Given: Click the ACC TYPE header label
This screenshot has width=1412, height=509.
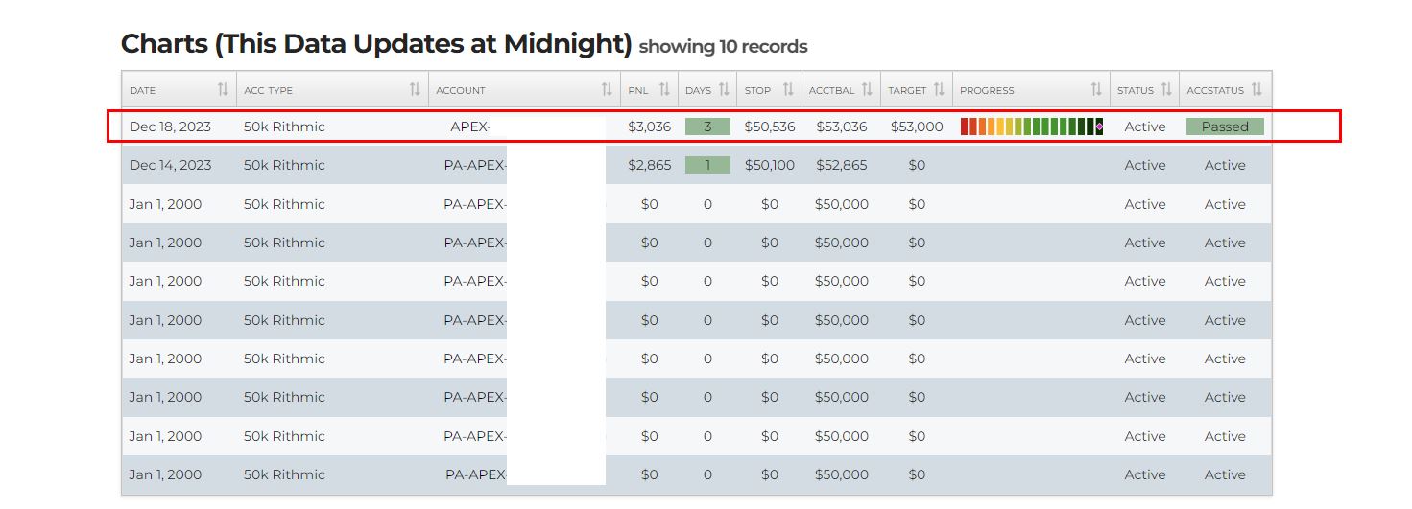Looking at the screenshot, I should 269,90.
